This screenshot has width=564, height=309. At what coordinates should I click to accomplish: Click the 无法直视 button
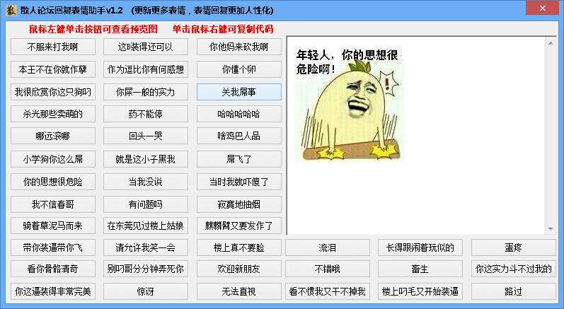[238, 291]
